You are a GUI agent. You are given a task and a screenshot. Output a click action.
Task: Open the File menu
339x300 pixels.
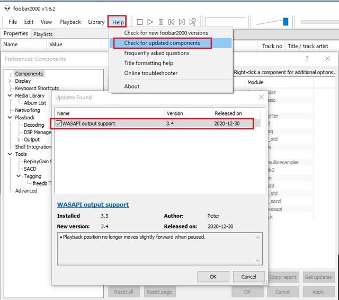pos(13,22)
